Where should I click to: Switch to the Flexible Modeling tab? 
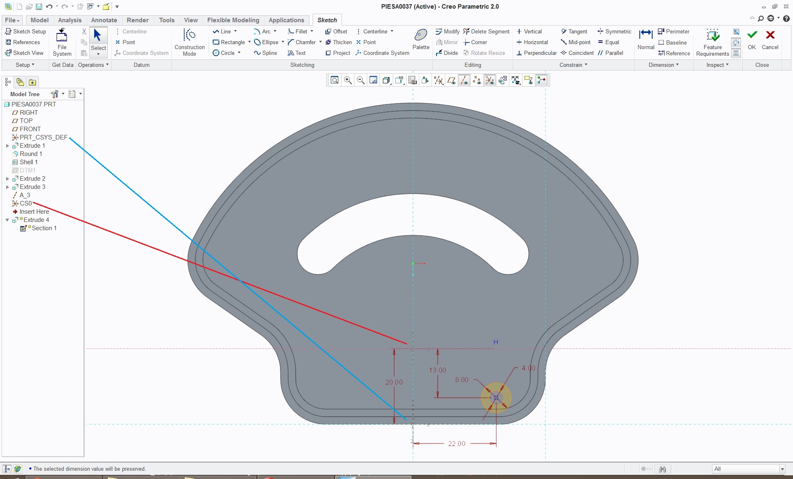pyautogui.click(x=233, y=20)
